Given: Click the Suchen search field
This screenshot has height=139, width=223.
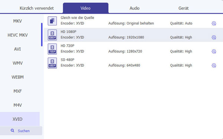Looking at the screenshot, I should [x=21, y=130].
